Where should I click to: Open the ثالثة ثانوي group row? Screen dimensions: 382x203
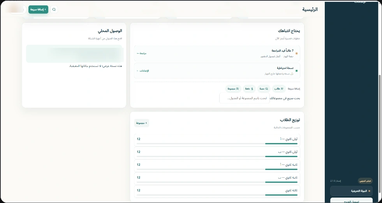coord(217,191)
